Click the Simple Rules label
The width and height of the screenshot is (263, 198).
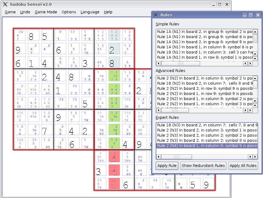tap(167, 24)
